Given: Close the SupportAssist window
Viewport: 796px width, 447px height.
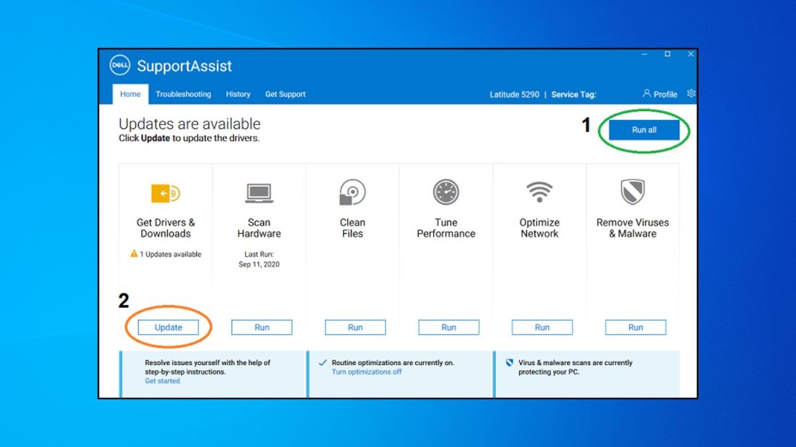Looking at the screenshot, I should tap(691, 54).
